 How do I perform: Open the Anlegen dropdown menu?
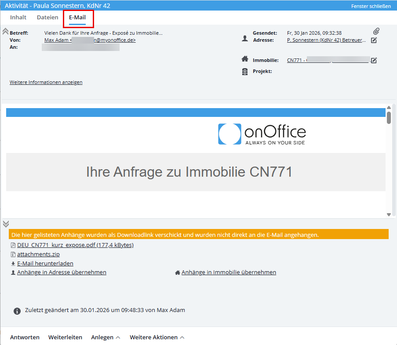[x=106, y=337]
